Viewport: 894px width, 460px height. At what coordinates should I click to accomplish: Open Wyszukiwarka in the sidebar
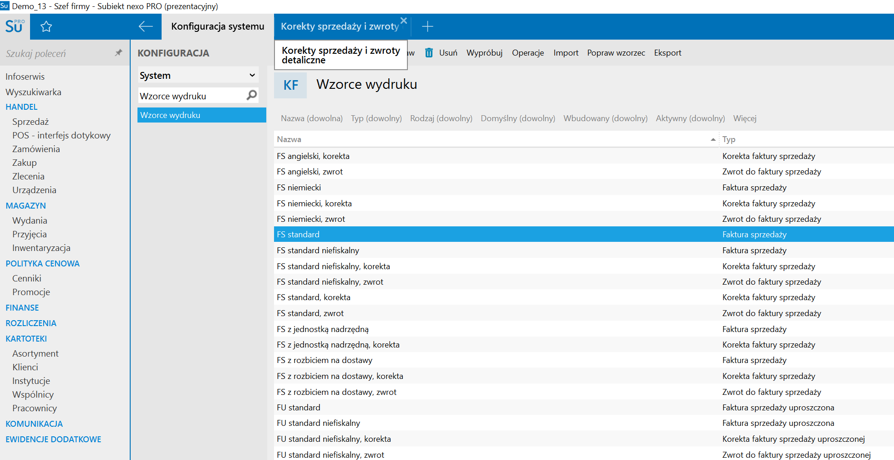[x=33, y=92]
